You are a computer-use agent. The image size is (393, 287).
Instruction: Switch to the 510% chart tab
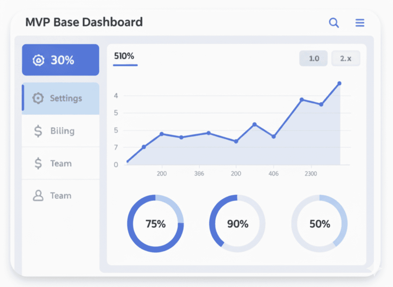125,56
